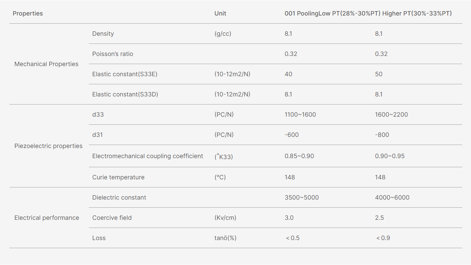Select the Coercive field value 2.5
This screenshot has width=471, height=265.
click(x=379, y=218)
